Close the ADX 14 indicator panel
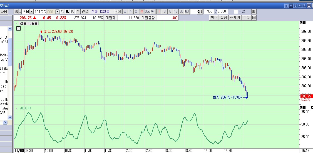This screenshot has width=313, height=153. pyautogui.click(x=312, y=108)
